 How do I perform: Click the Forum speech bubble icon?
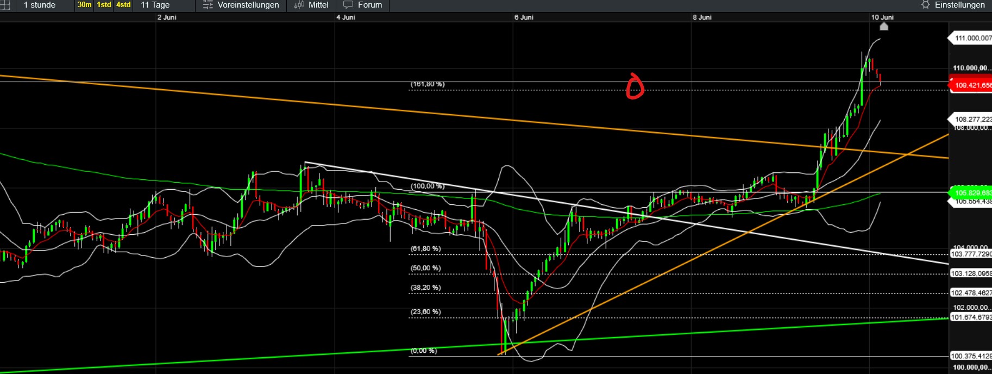point(348,5)
